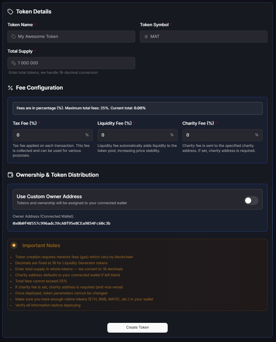Click the percent icon next to Fee Configuration
Screen dimensions: 276x342
(x=10, y=88)
